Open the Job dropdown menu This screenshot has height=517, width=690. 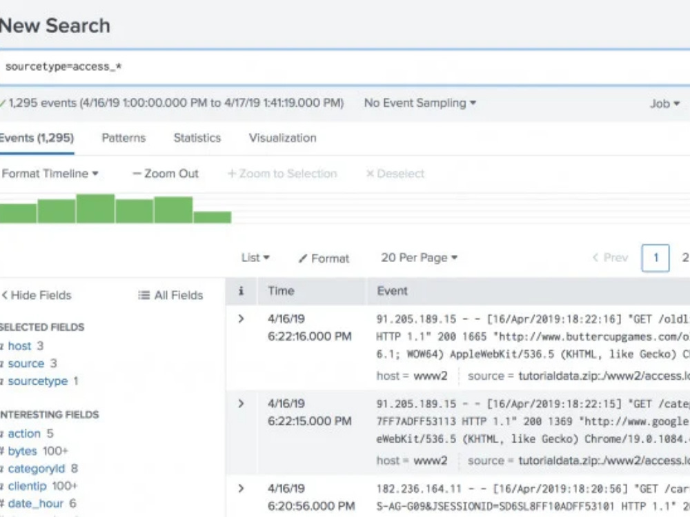663,103
